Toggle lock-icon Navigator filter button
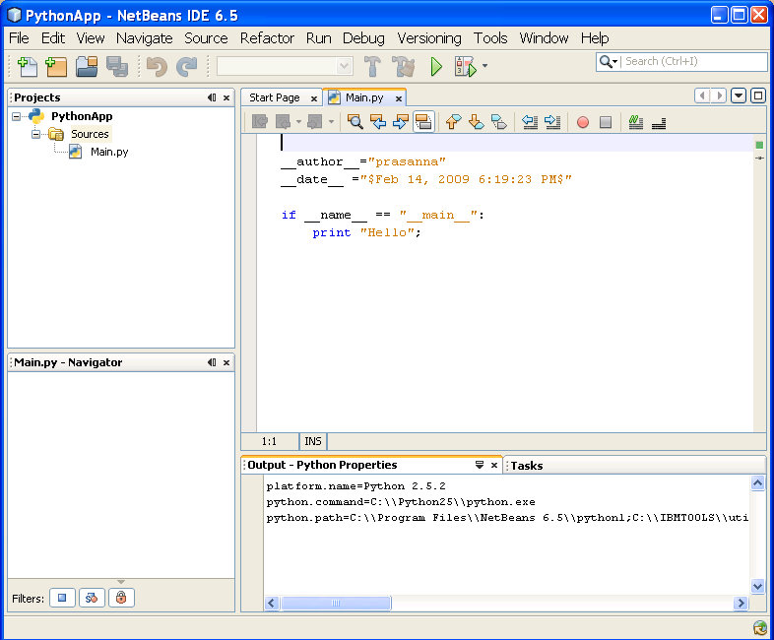Image resolution: width=774 pixels, height=640 pixels. click(x=121, y=598)
